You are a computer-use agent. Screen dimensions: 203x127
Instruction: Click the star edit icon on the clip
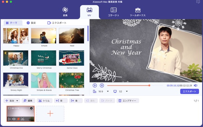[18, 119]
